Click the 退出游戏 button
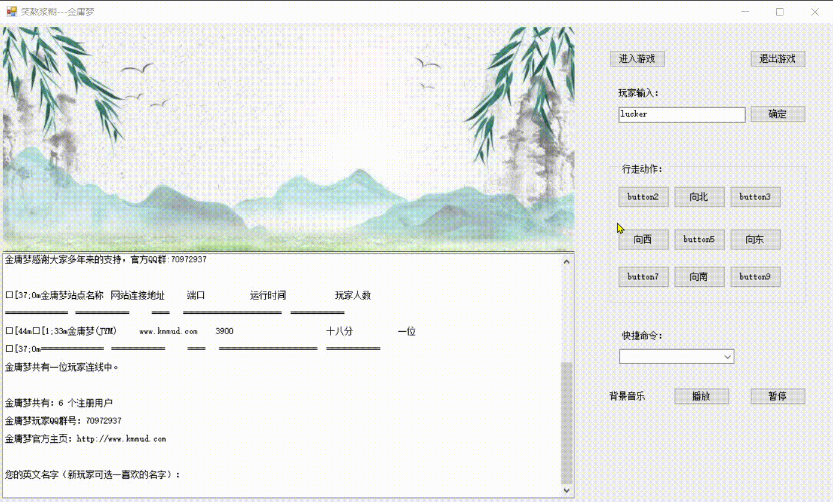Viewport: 833px width, 502px height. 777,59
